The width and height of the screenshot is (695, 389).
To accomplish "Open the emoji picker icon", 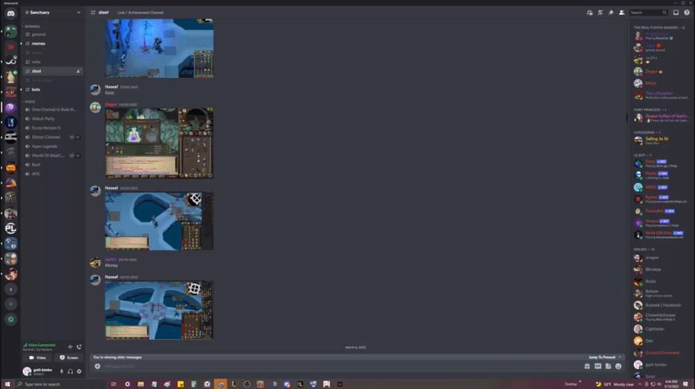I will (x=619, y=366).
